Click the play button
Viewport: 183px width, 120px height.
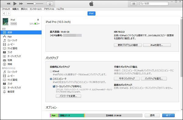tap(15, 4)
